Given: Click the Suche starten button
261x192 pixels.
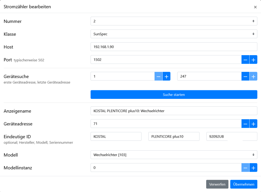Looking at the screenshot, I should (174, 95).
